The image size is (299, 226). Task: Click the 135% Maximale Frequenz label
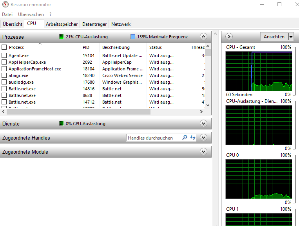tap(163, 37)
